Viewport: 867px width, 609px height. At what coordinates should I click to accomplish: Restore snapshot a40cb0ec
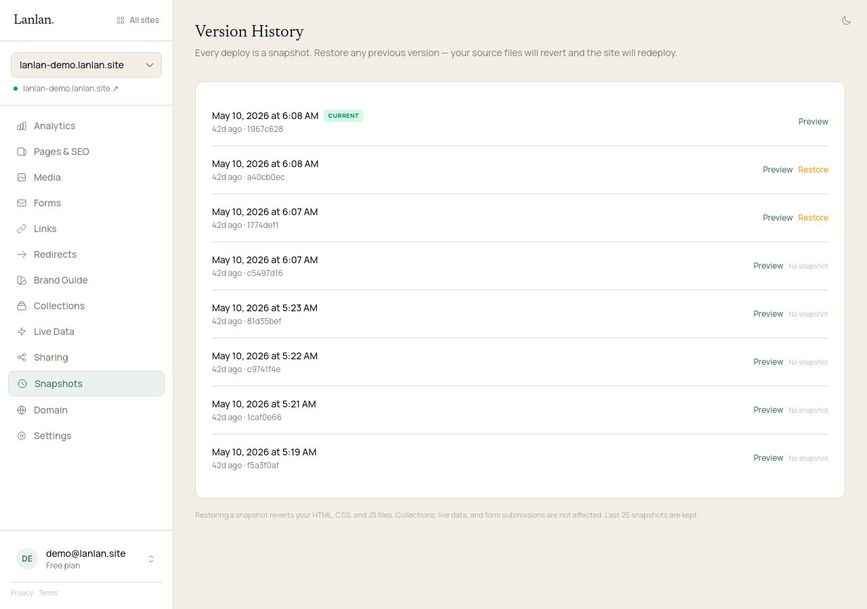pos(813,170)
